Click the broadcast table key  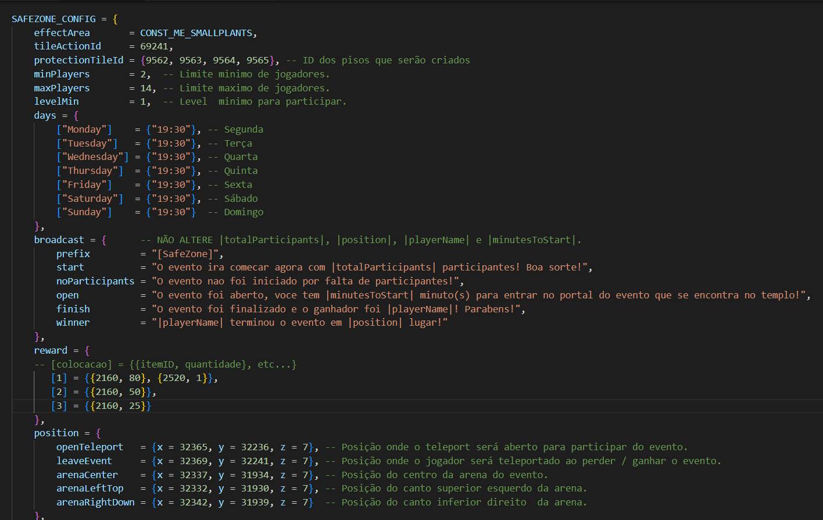59,240
